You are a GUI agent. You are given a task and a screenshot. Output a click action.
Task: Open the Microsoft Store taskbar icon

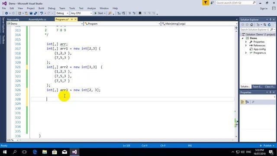pos(55,152)
